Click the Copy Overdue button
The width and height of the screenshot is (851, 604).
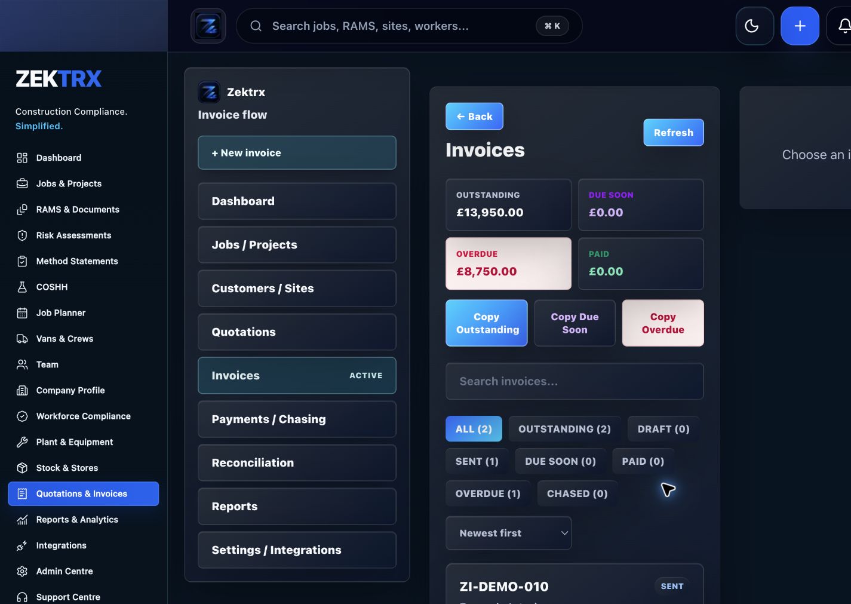663,323
